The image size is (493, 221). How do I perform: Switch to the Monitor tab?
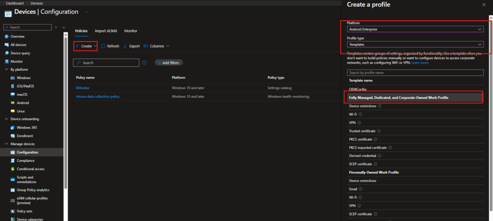click(130, 31)
